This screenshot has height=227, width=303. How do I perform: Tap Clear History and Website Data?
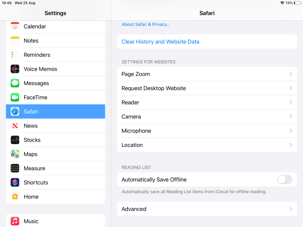coord(160,42)
